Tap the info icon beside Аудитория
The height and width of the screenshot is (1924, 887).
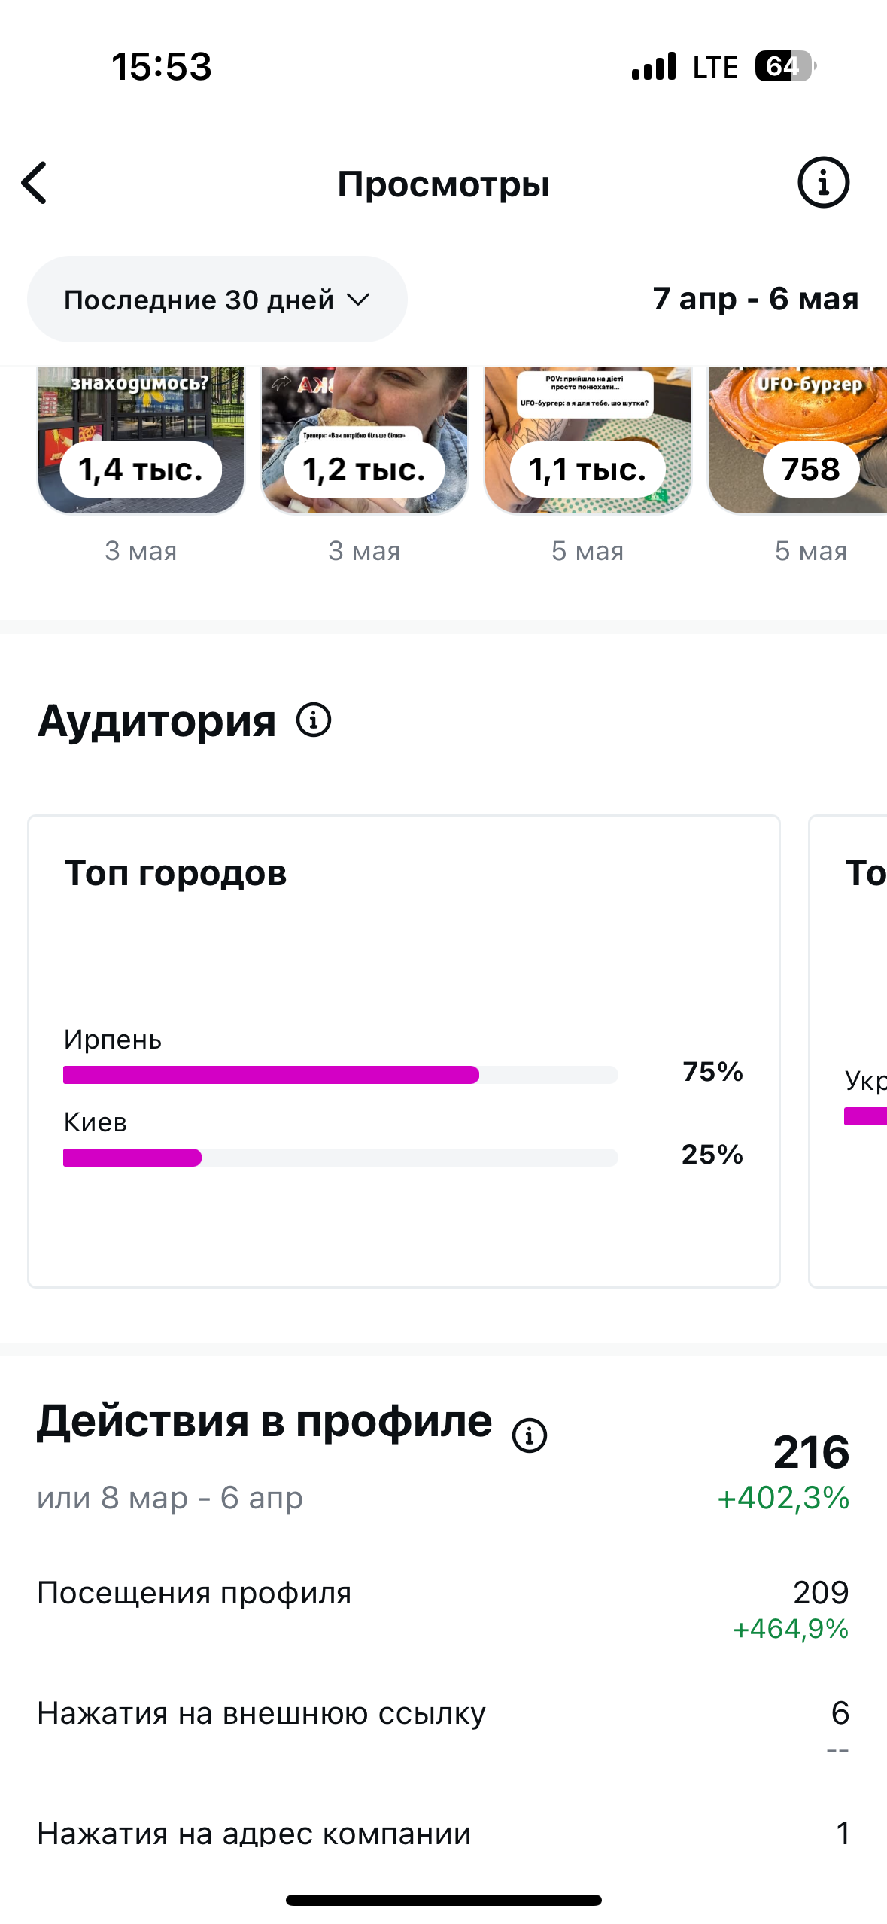pyautogui.click(x=314, y=720)
